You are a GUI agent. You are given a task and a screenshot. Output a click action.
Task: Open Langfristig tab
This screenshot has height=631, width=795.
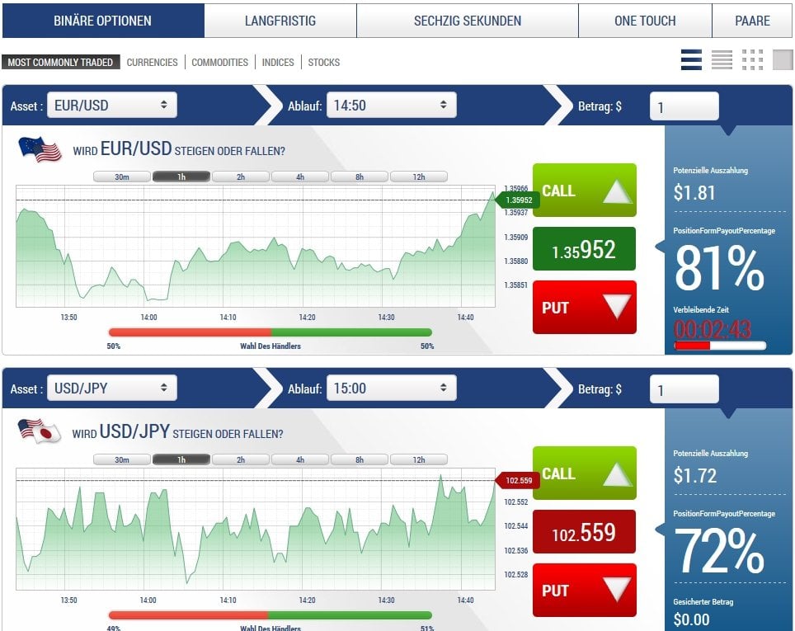point(280,21)
